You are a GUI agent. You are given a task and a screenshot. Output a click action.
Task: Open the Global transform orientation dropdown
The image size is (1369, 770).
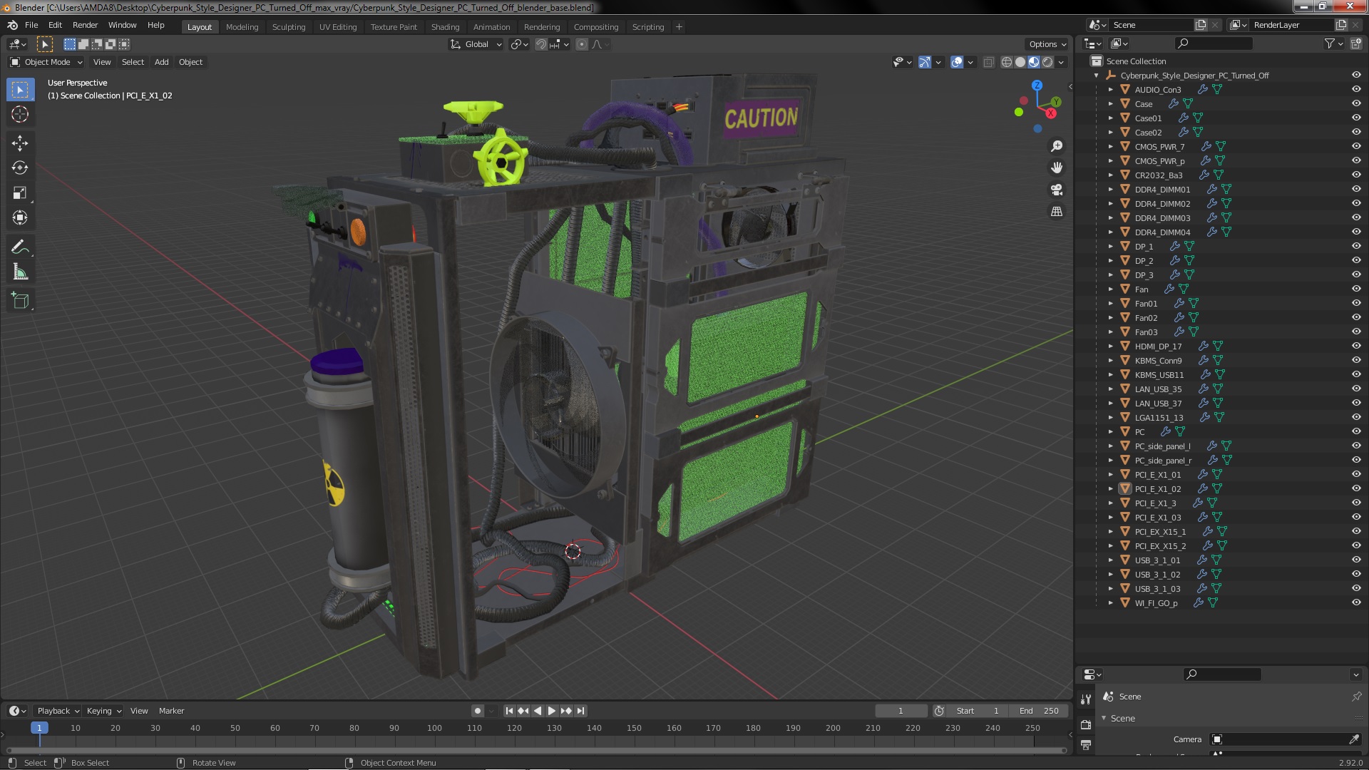coord(476,44)
